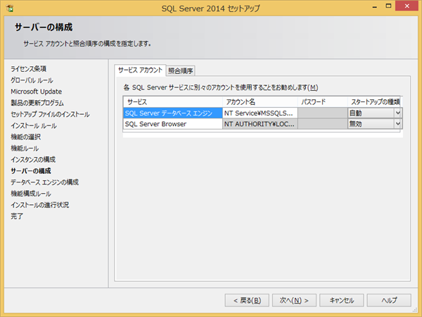Viewport: 422px width, 317px height.
Task: Click 完了 step in the list
Action: pos(17,216)
